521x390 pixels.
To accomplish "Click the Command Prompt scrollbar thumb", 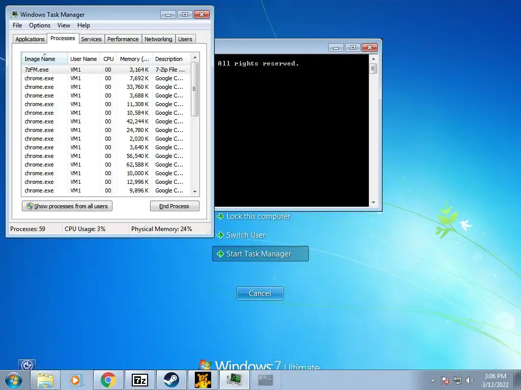I will 373,69.
